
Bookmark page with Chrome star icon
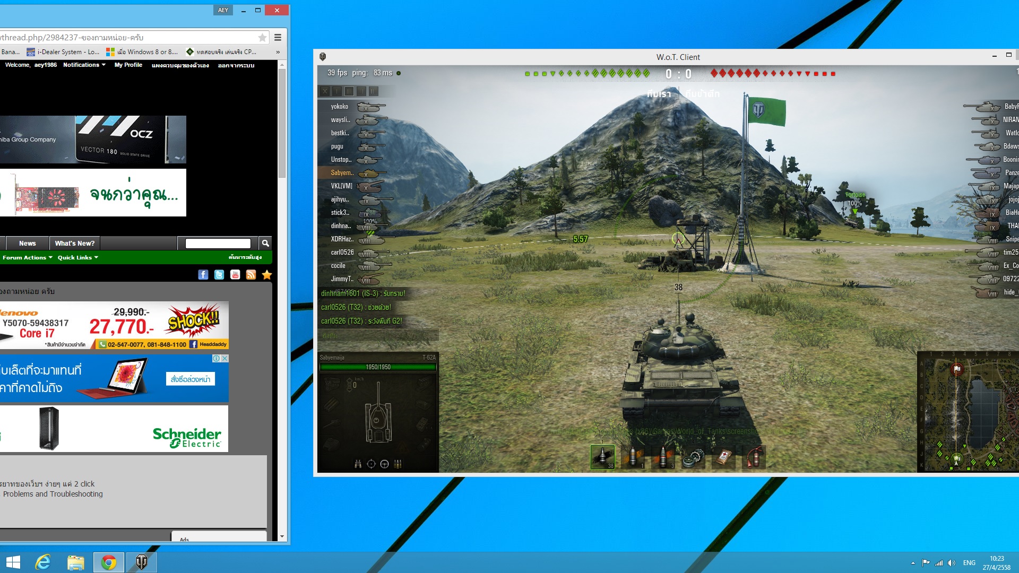point(262,38)
